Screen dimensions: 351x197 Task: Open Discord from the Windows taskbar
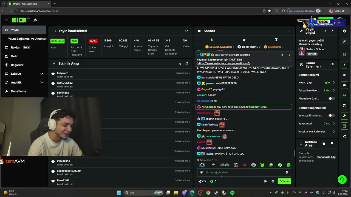click(x=184, y=193)
